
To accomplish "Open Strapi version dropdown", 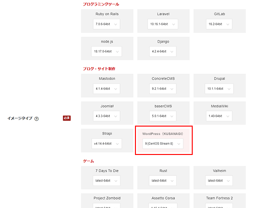I will pyautogui.click(x=107, y=144).
